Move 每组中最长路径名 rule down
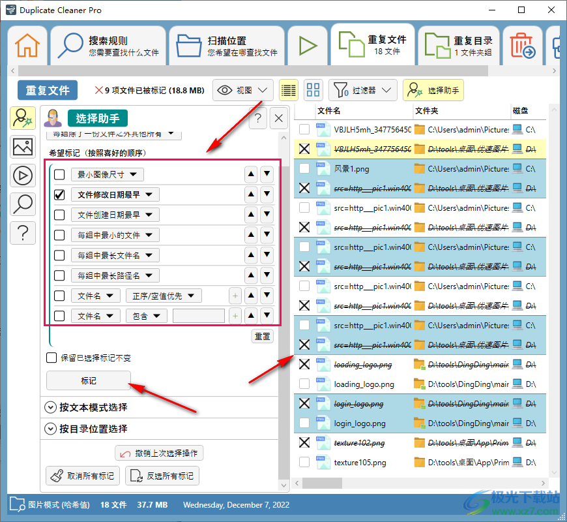The width and height of the screenshot is (567, 522). point(267,275)
